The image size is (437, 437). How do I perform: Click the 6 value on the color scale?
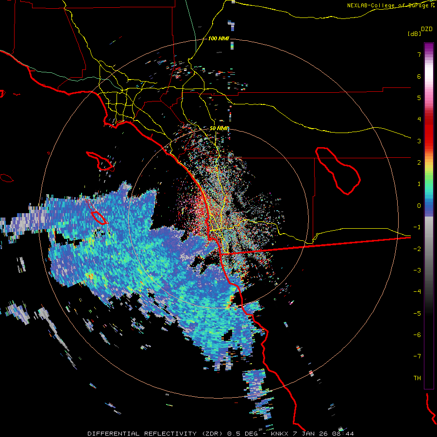click(x=419, y=76)
